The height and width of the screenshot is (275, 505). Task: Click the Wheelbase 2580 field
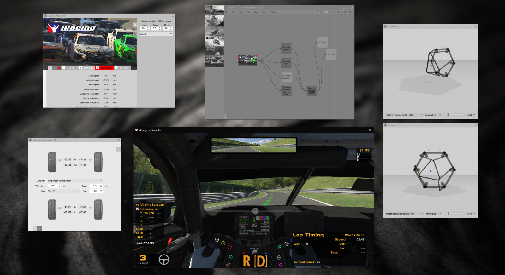[54, 186]
